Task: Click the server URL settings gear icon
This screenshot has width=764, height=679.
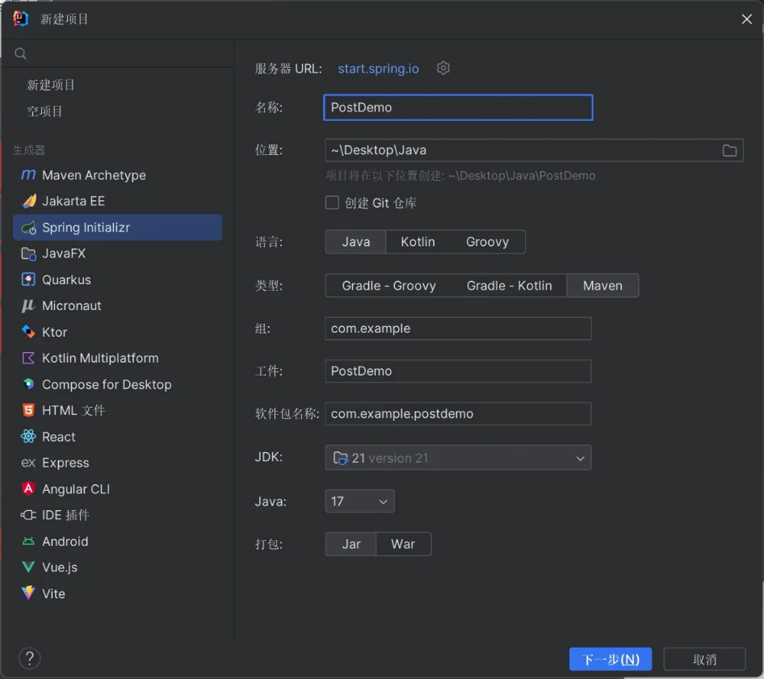Action: 443,69
